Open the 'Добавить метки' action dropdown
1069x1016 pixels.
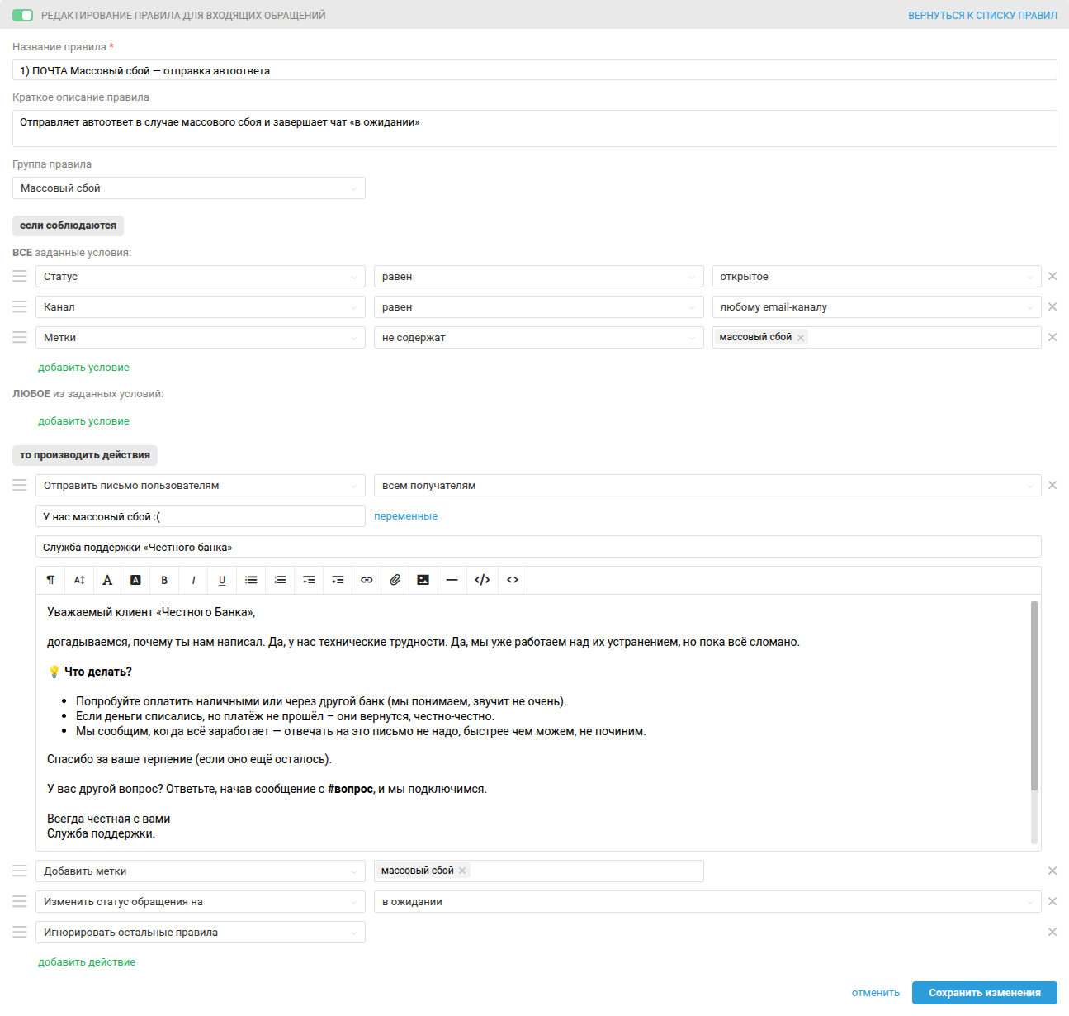click(x=201, y=871)
